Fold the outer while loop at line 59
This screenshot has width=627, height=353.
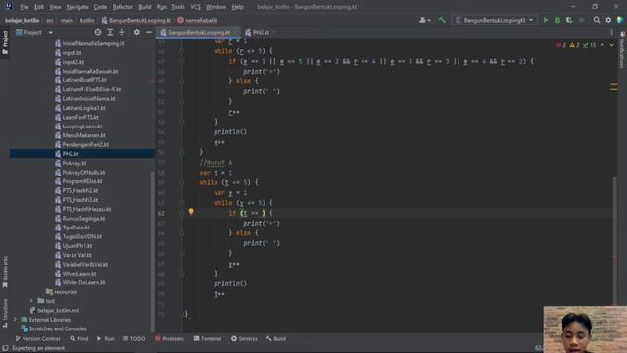click(x=182, y=182)
